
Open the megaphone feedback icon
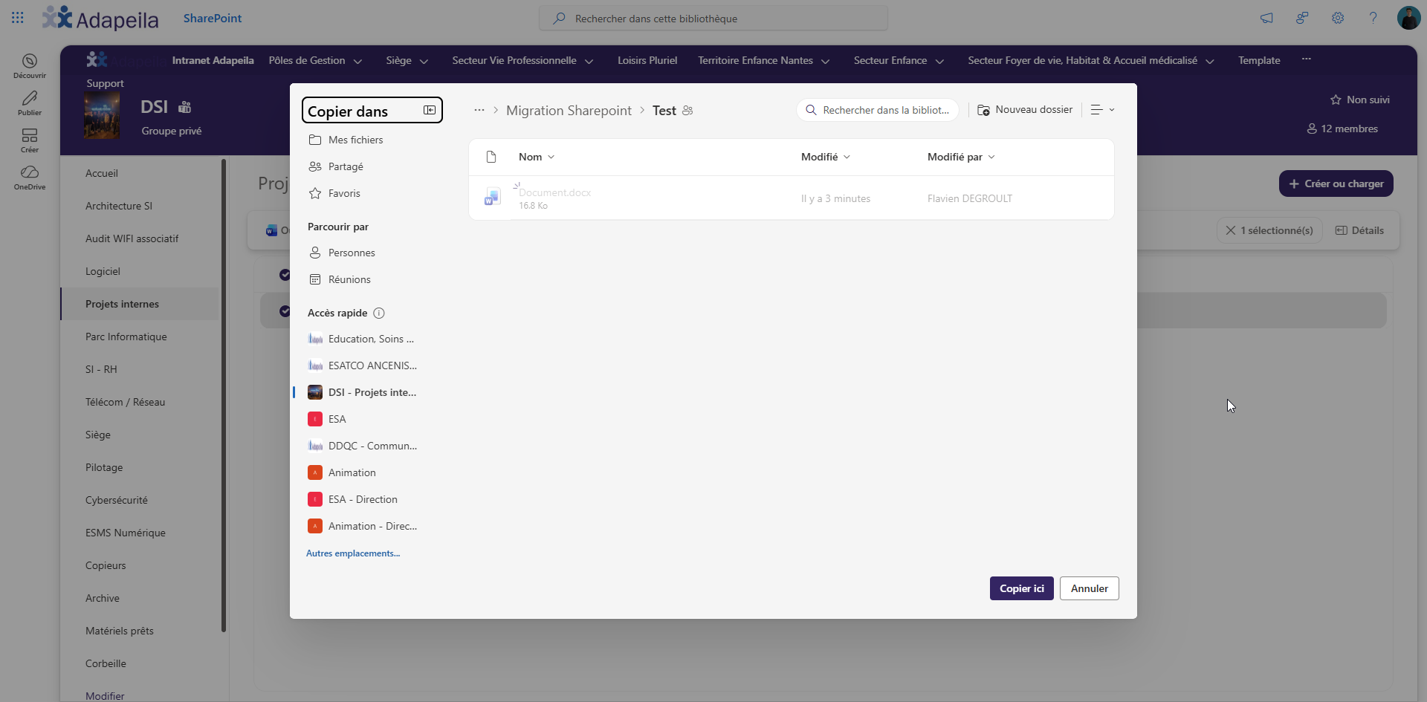[1266, 18]
